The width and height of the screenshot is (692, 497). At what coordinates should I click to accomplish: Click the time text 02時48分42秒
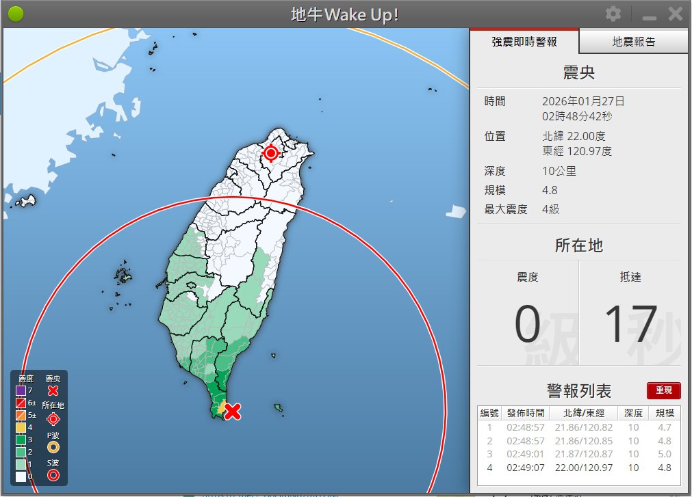(577, 116)
